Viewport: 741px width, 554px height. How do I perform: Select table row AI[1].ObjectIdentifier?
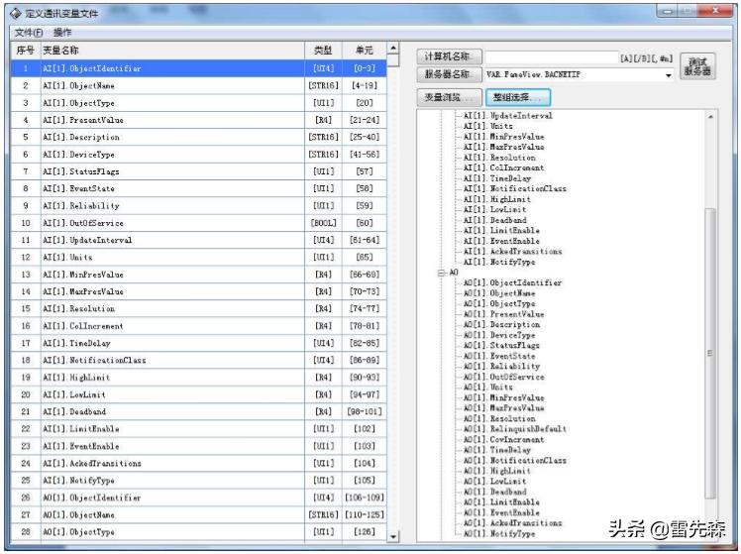198,68
